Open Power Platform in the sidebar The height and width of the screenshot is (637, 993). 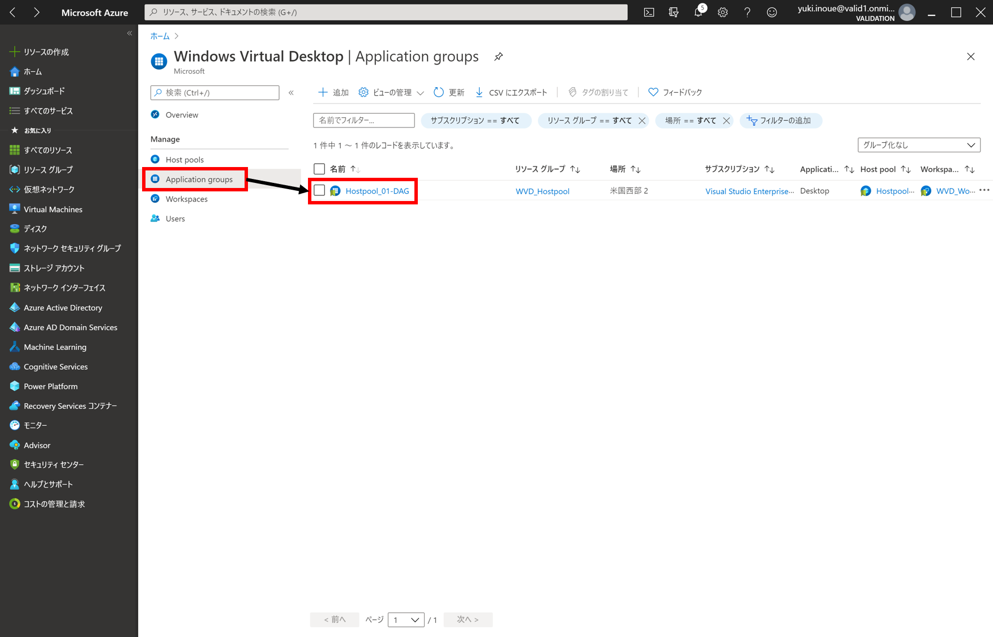tap(50, 387)
